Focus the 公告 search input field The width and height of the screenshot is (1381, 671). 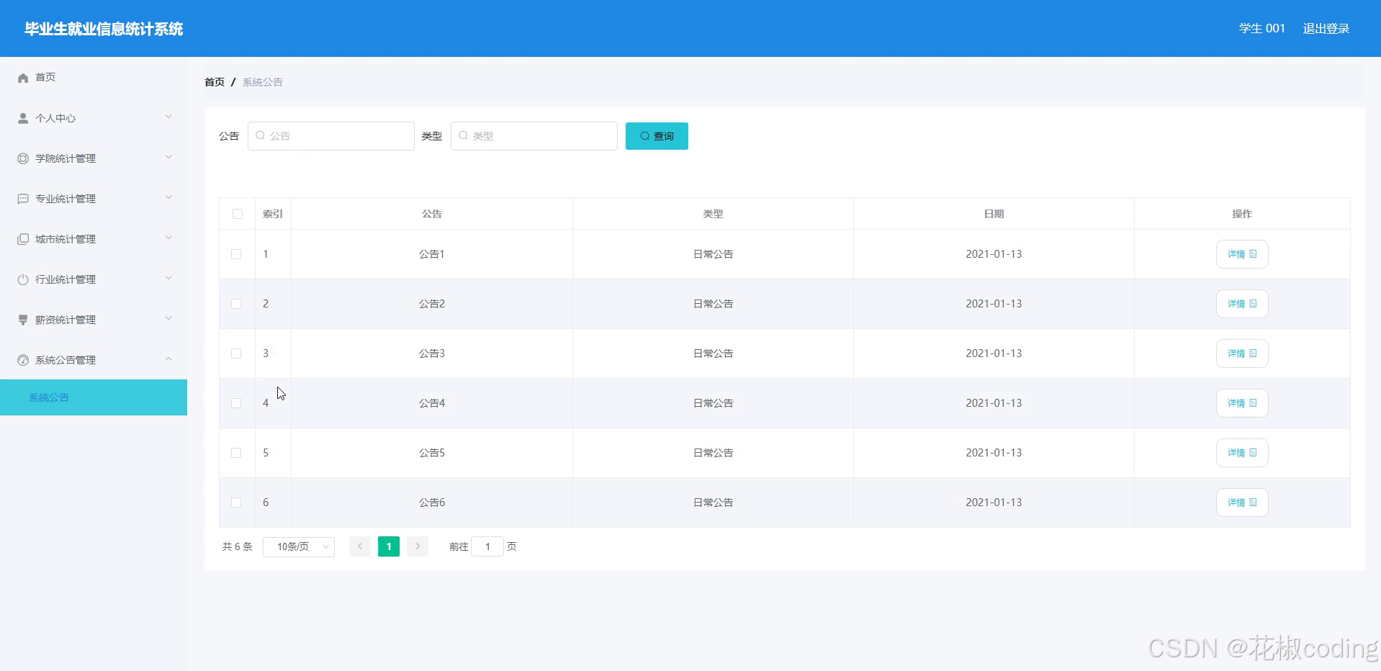pos(331,136)
